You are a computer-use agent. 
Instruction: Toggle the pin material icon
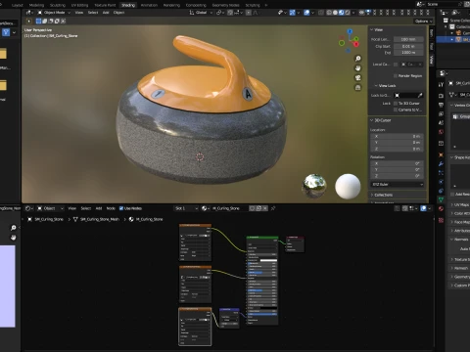pos(273,208)
